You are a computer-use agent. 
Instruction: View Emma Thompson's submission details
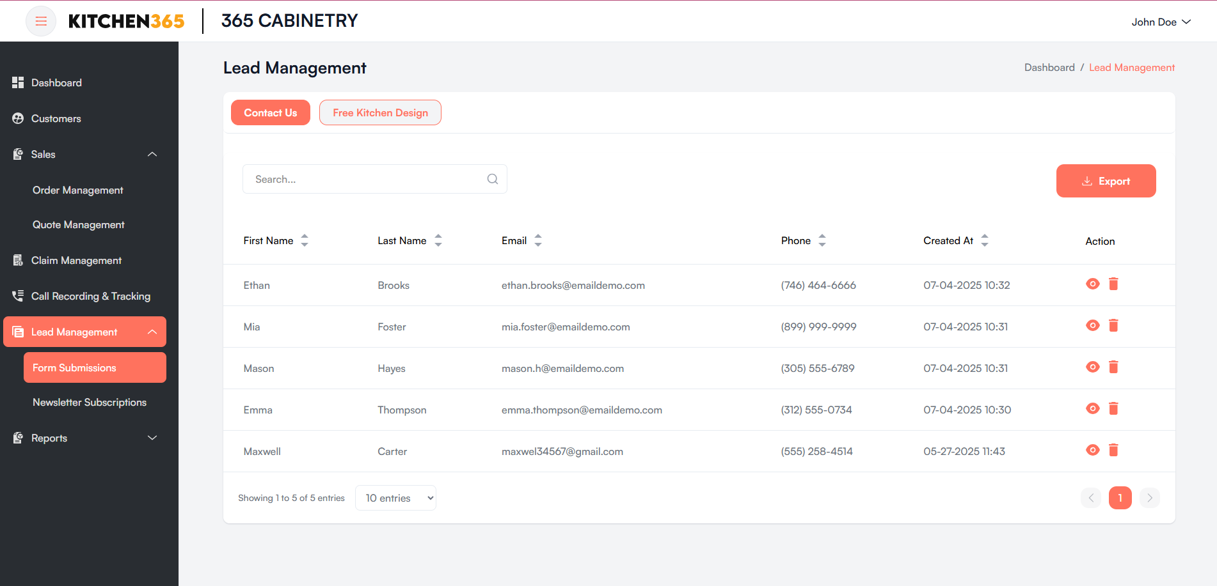[x=1092, y=408]
